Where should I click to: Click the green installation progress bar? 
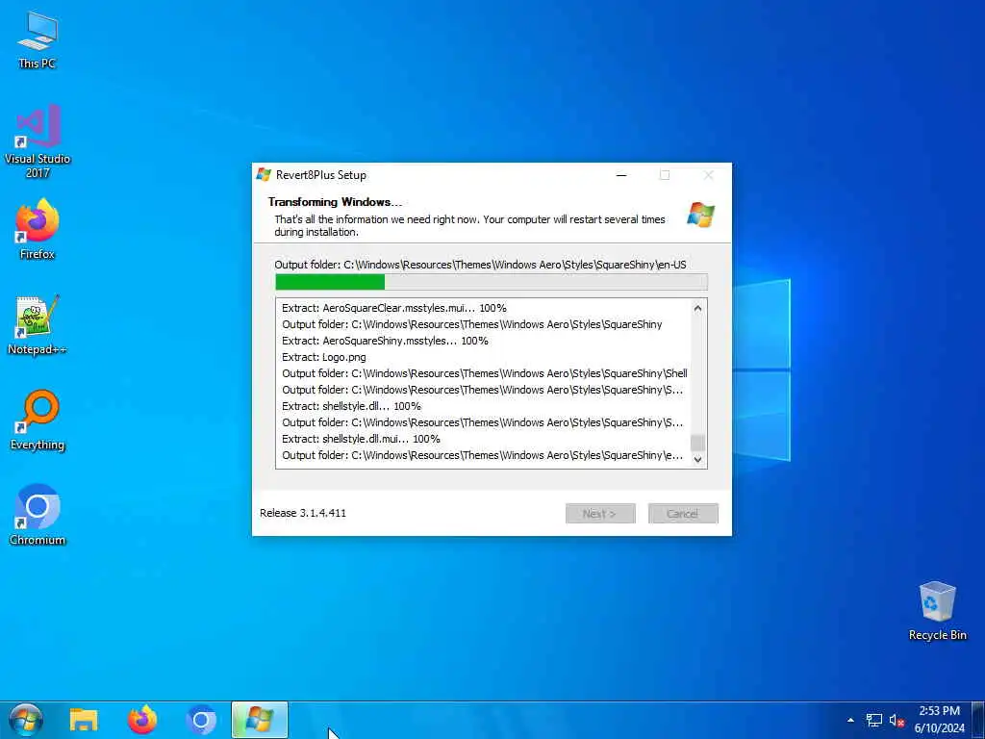click(492, 282)
